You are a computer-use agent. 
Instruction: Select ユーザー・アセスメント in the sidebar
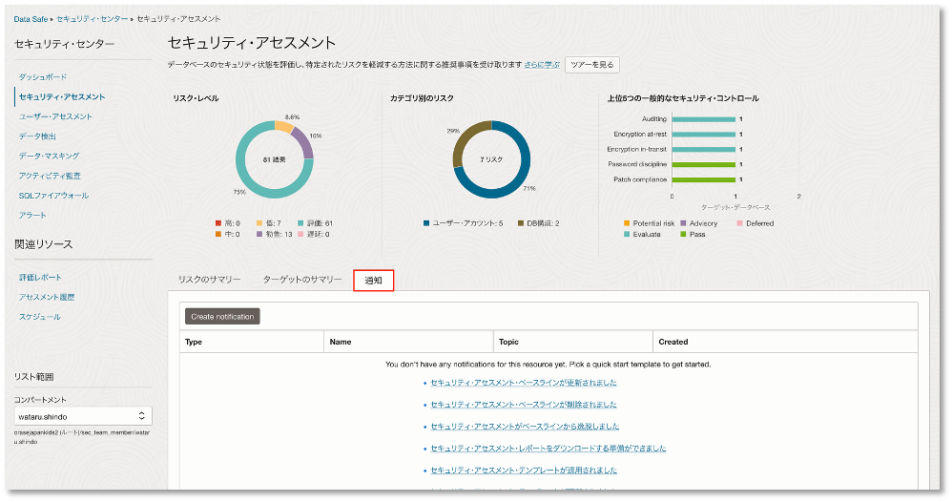55,116
